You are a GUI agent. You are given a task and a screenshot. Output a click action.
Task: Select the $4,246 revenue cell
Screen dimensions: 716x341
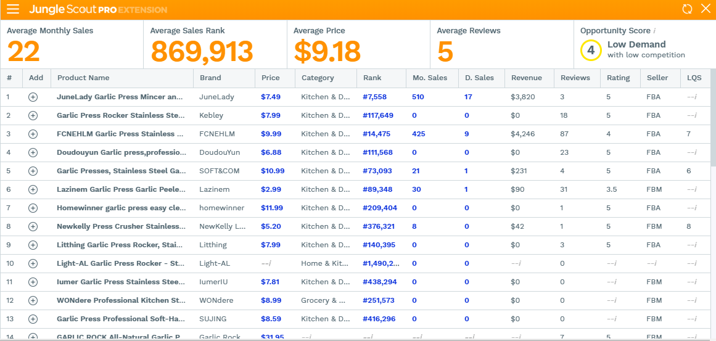pos(523,134)
